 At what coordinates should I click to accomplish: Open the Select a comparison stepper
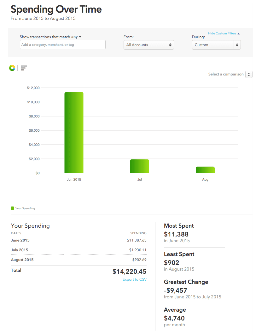249,75
